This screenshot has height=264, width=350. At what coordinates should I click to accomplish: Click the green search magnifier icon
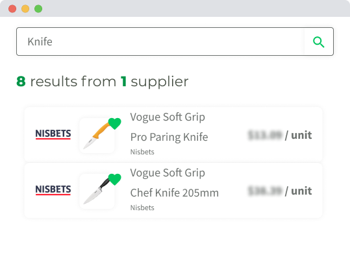pos(319,42)
